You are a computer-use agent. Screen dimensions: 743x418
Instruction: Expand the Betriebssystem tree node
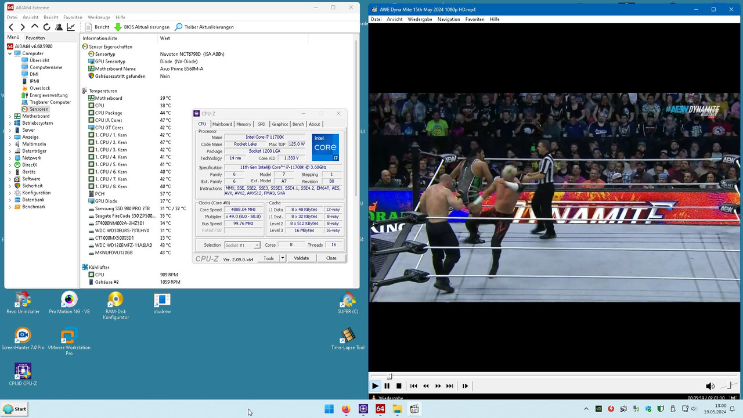pyautogui.click(x=10, y=123)
